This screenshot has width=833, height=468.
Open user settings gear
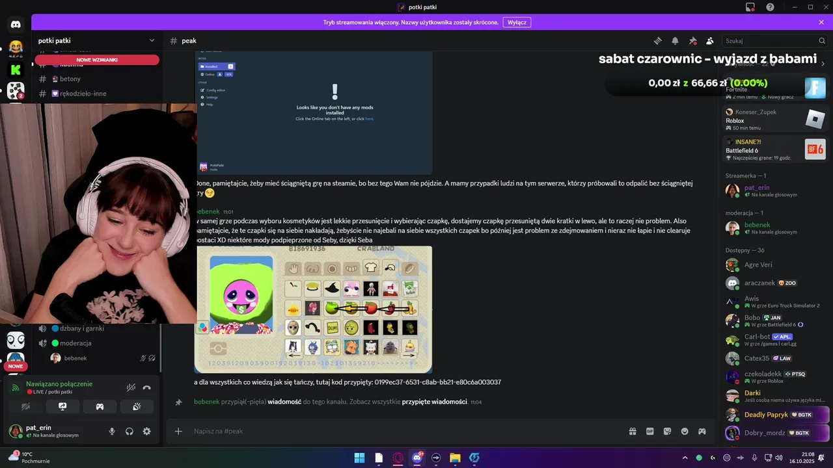[x=146, y=431]
